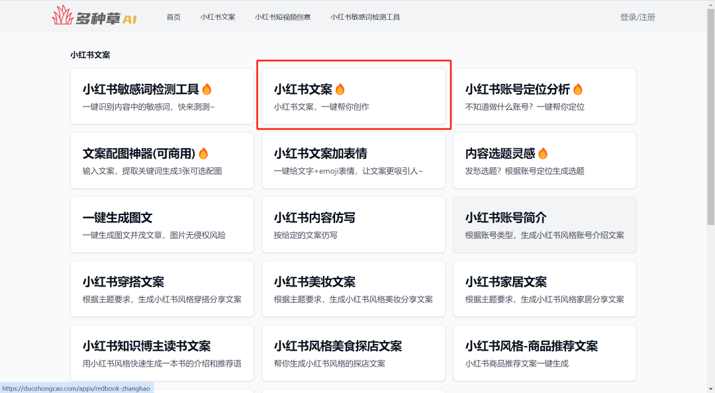Click the 小红书账号简介 card

tap(544, 224)
